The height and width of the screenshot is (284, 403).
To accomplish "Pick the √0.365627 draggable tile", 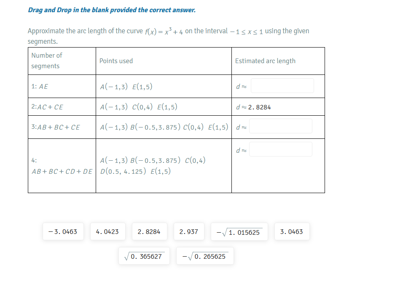I will (x=144, y=255).
